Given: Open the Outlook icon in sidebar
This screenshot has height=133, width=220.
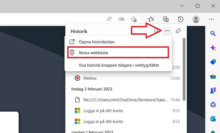Looking at the screenshot, I should tap(213, 119).
